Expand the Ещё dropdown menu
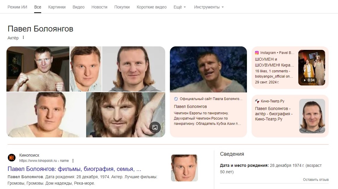 tap(180, 7)
